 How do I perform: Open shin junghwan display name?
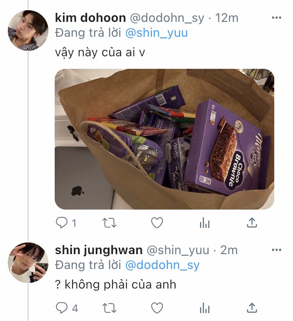pos(99,250)
